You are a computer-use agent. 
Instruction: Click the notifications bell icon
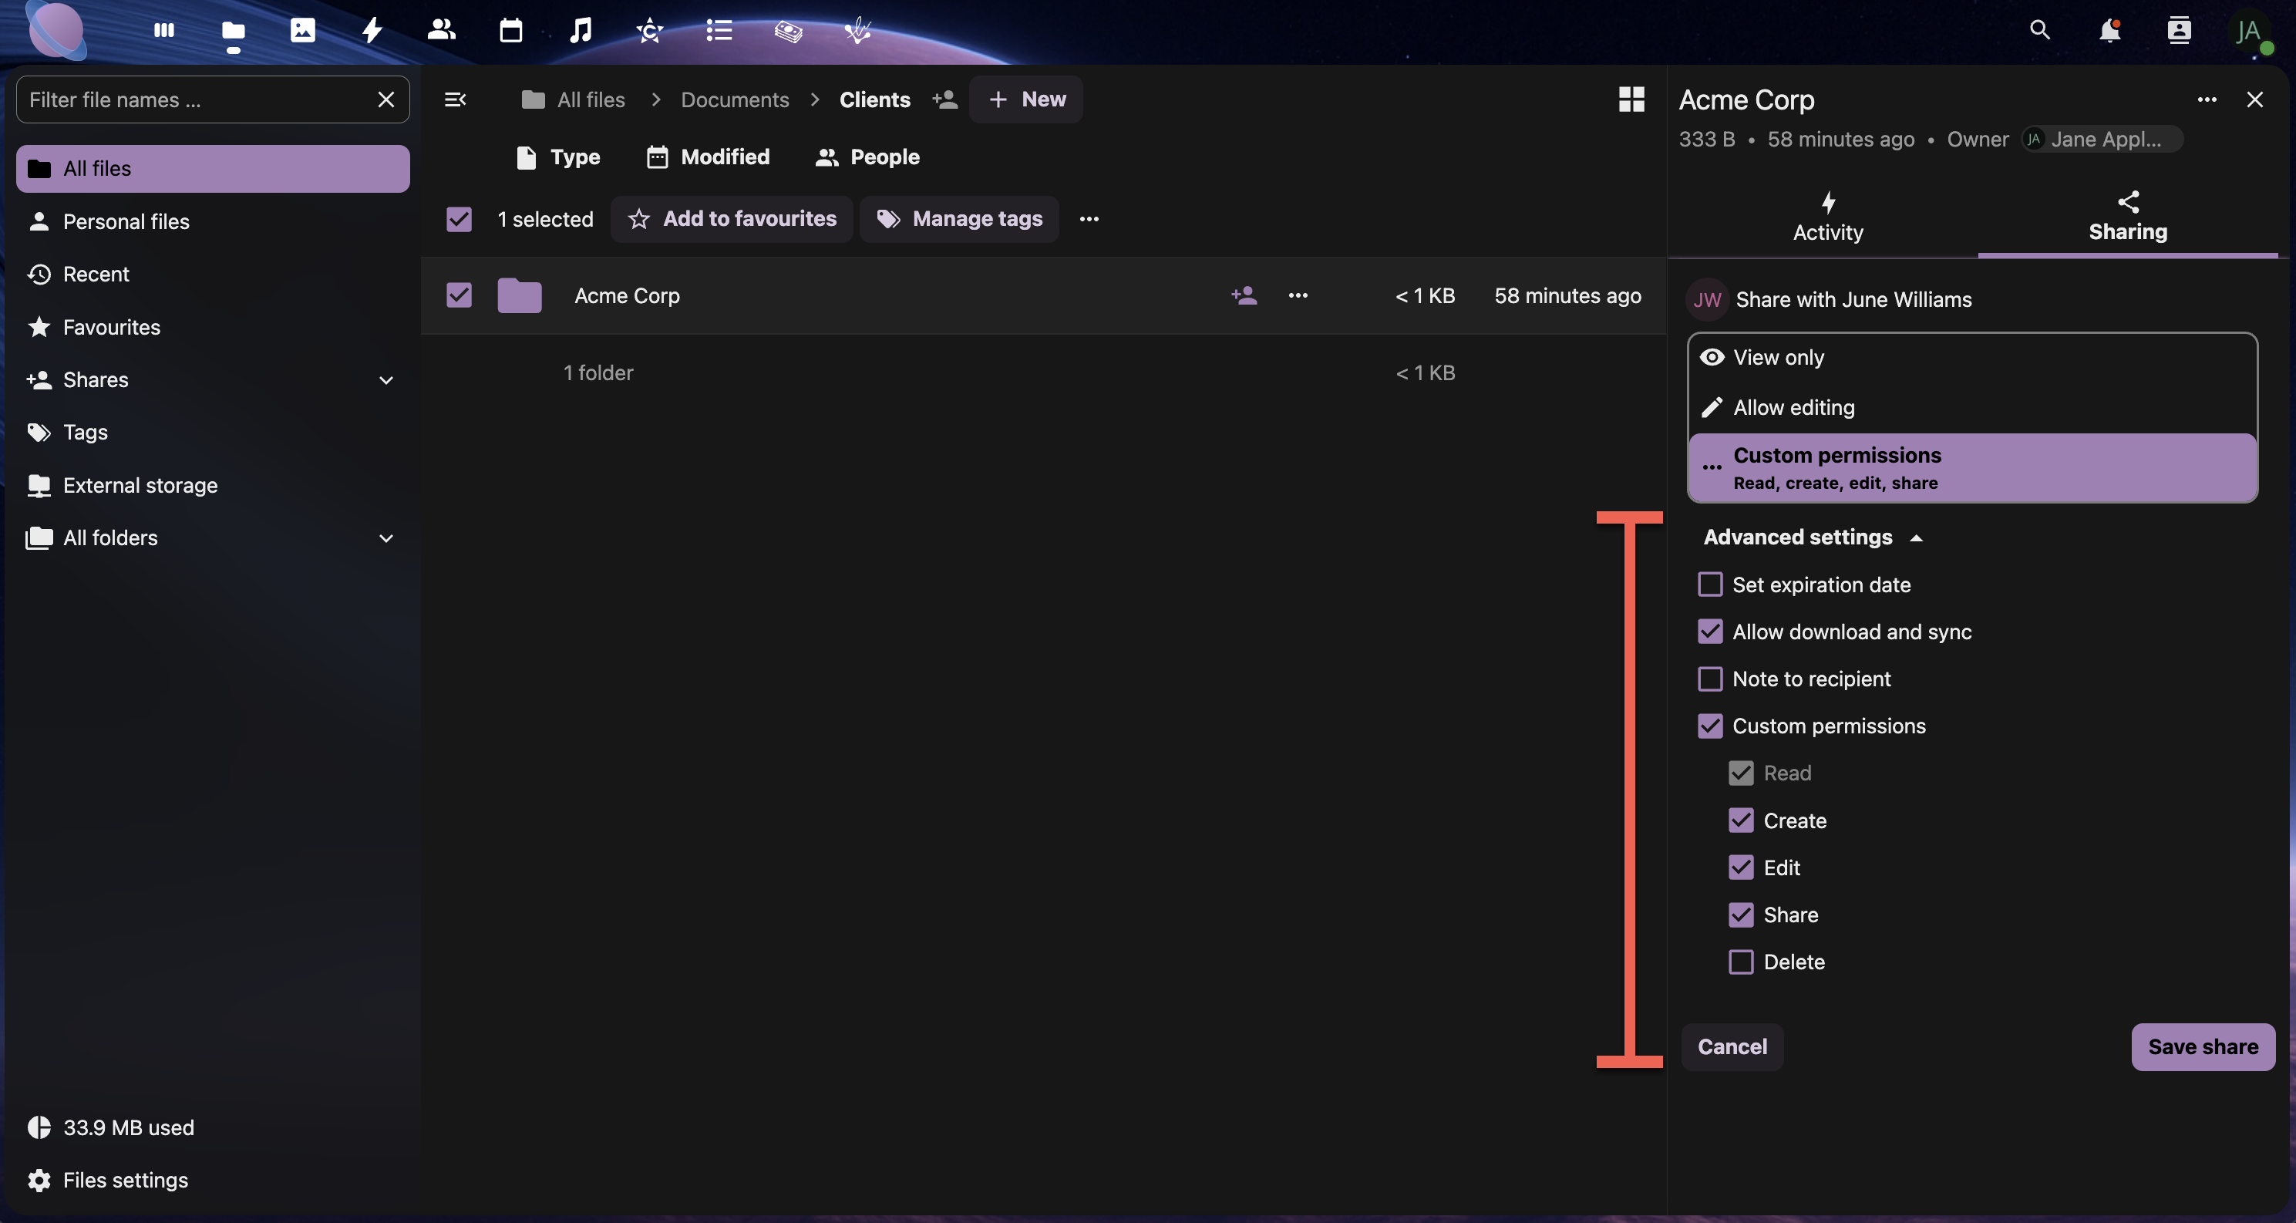[x=2109, y=30]
